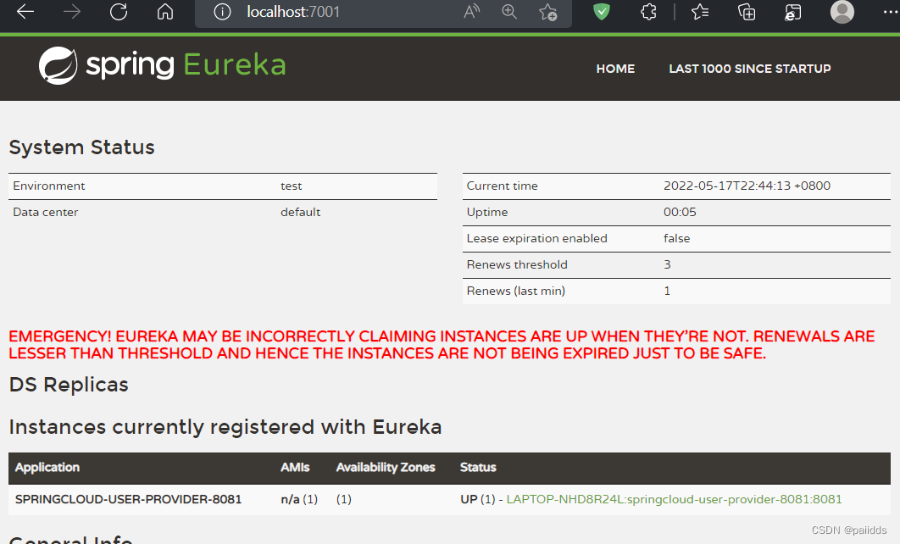This screenshot has height=544, width=900.
Task: Click the Current time value 2022-05-17T22:44:13
Action: 747,186
